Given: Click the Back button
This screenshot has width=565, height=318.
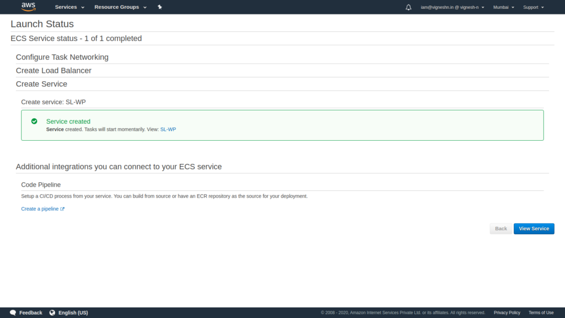Looking at the screenshot, I should tap(500, 229).
